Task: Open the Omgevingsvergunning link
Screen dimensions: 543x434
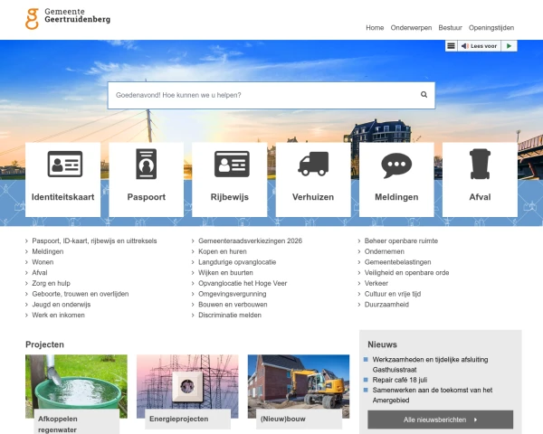Action: pos(233,294)
